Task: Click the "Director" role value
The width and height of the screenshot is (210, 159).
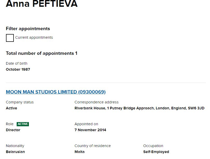Action: (13, 130)
